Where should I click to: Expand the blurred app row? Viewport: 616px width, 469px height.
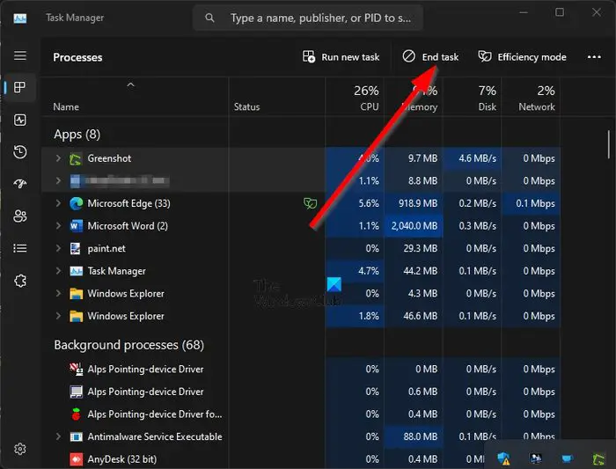[x=58, y=180]
